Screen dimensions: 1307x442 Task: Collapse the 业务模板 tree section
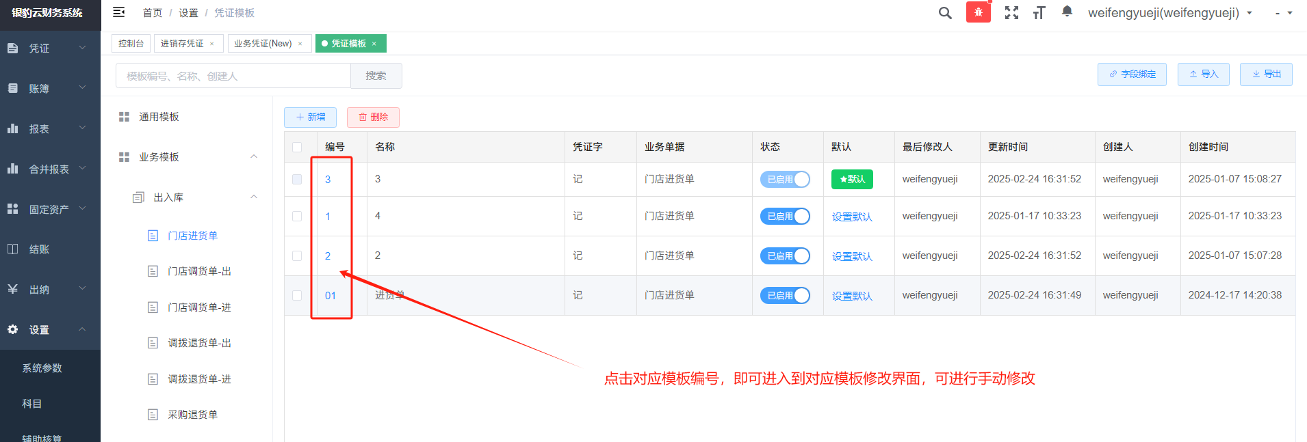[x=254, y=156]
